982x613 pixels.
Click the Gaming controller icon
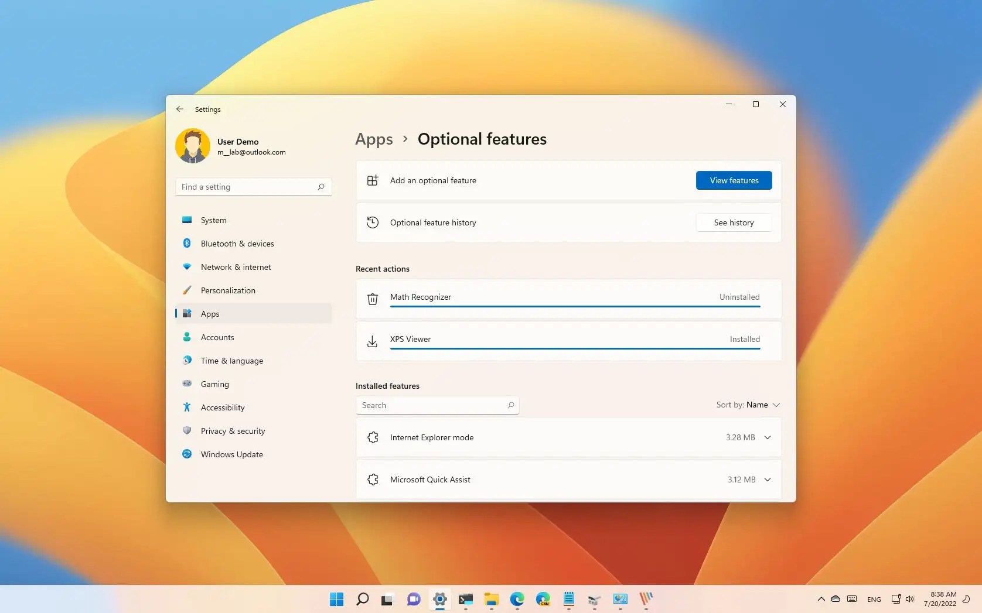pyautogui.click(x=186, y=383)
